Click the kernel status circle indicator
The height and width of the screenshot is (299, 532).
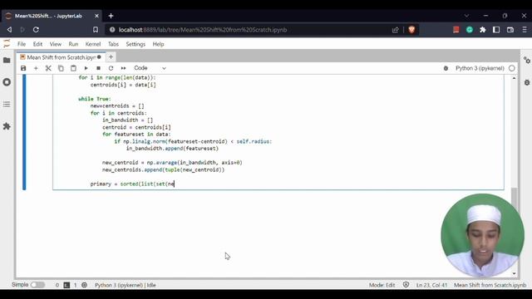click(512, 68)
